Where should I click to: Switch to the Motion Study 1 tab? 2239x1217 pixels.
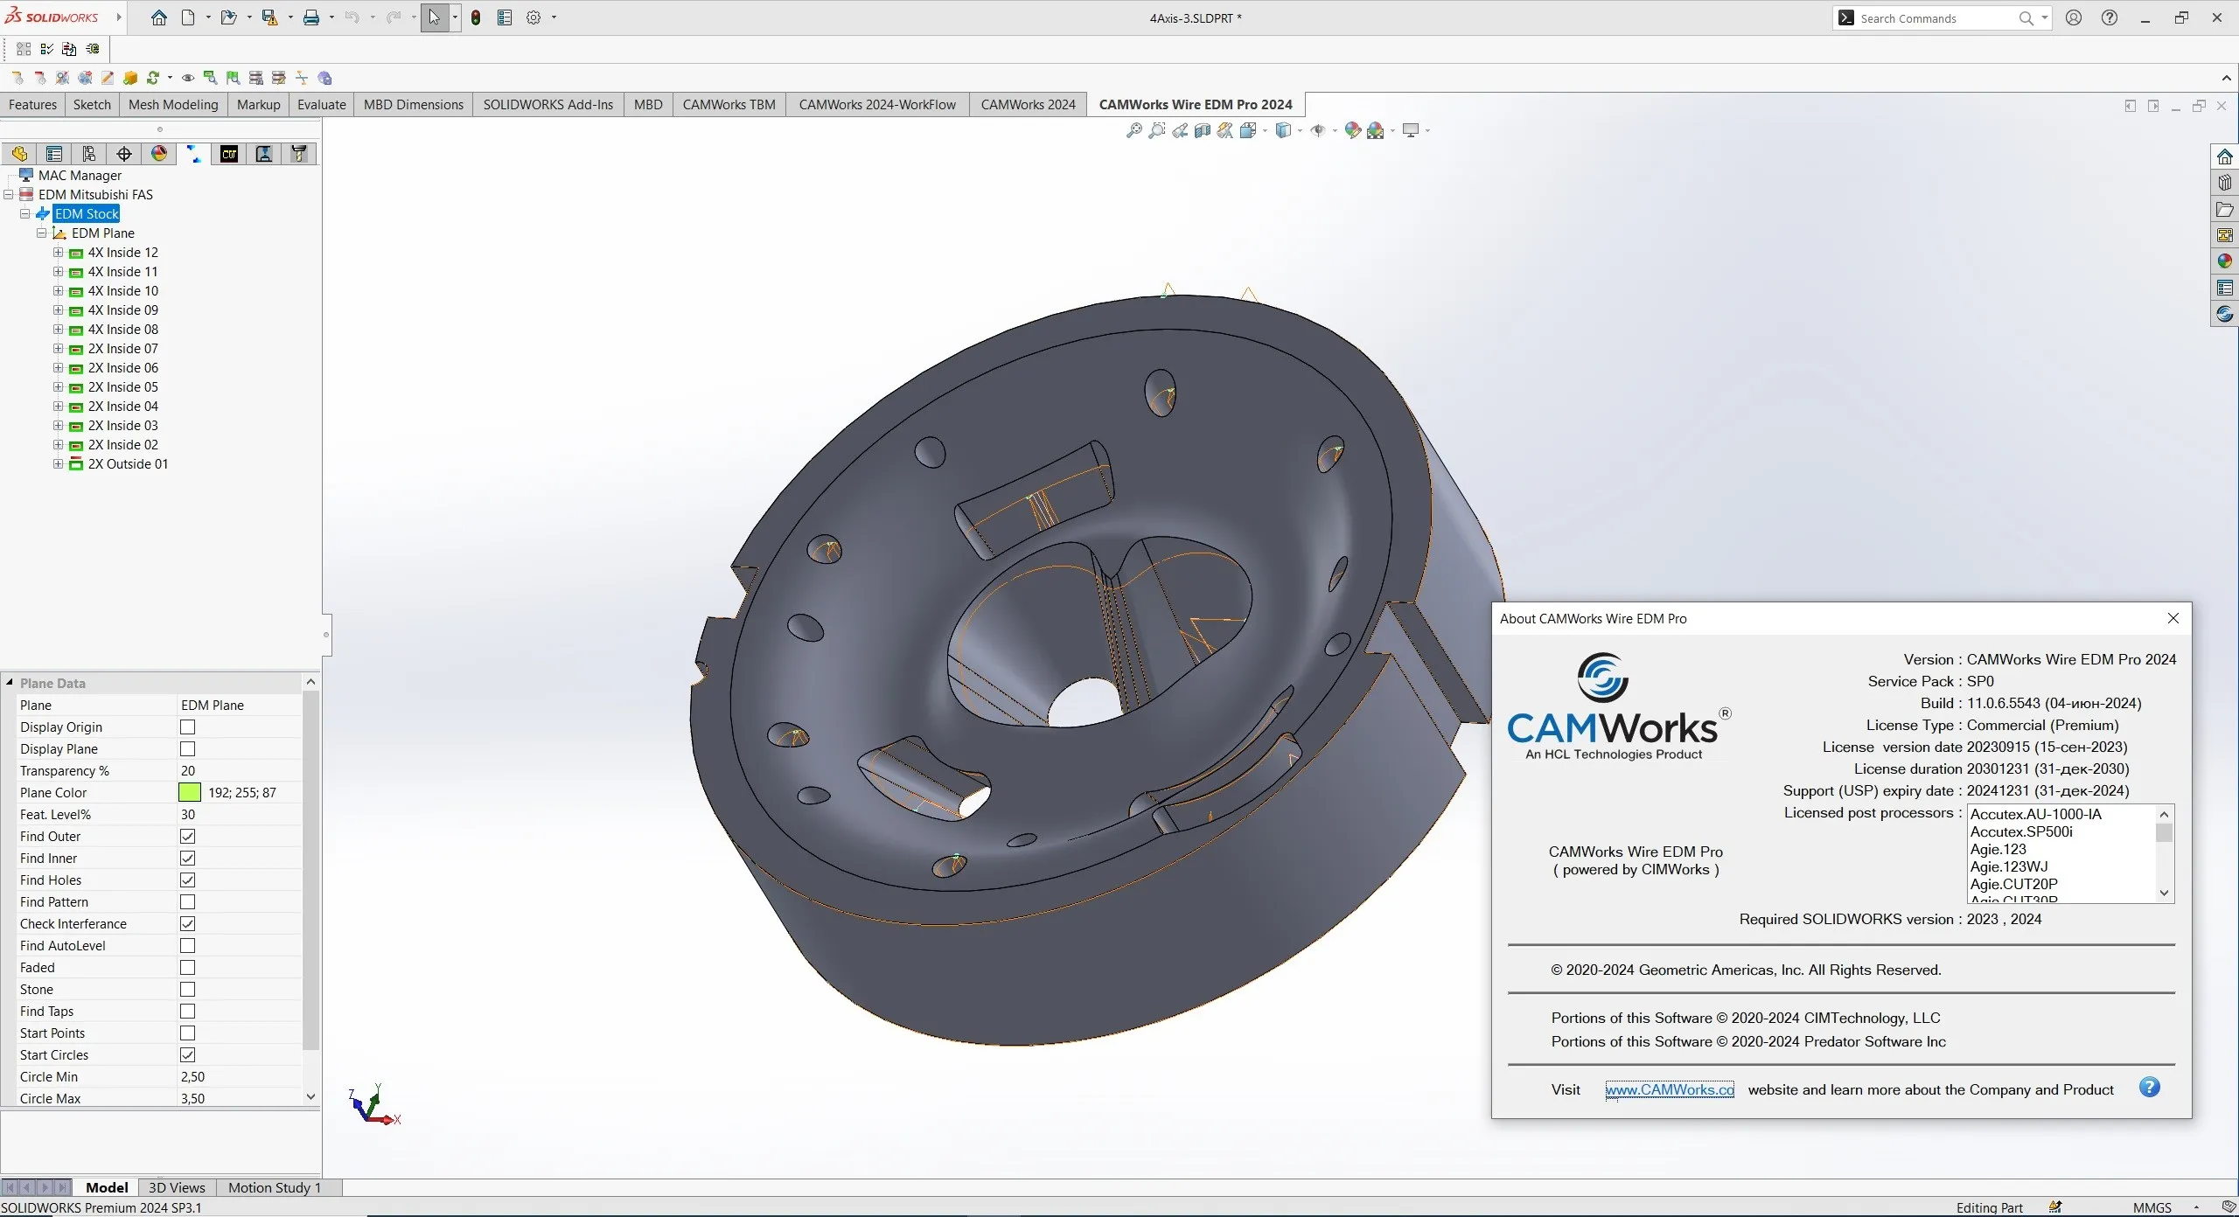click(x=275, y=1187)
